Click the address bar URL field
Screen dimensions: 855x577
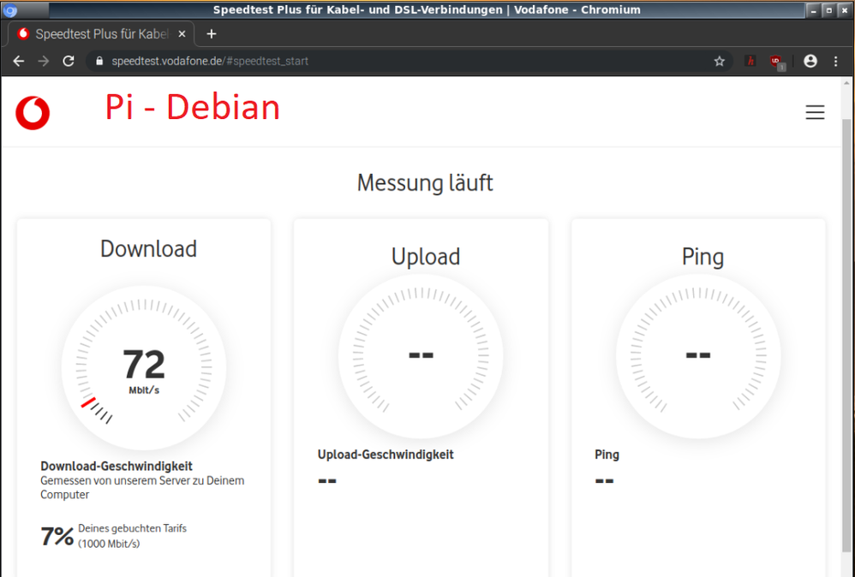[409, 61]
